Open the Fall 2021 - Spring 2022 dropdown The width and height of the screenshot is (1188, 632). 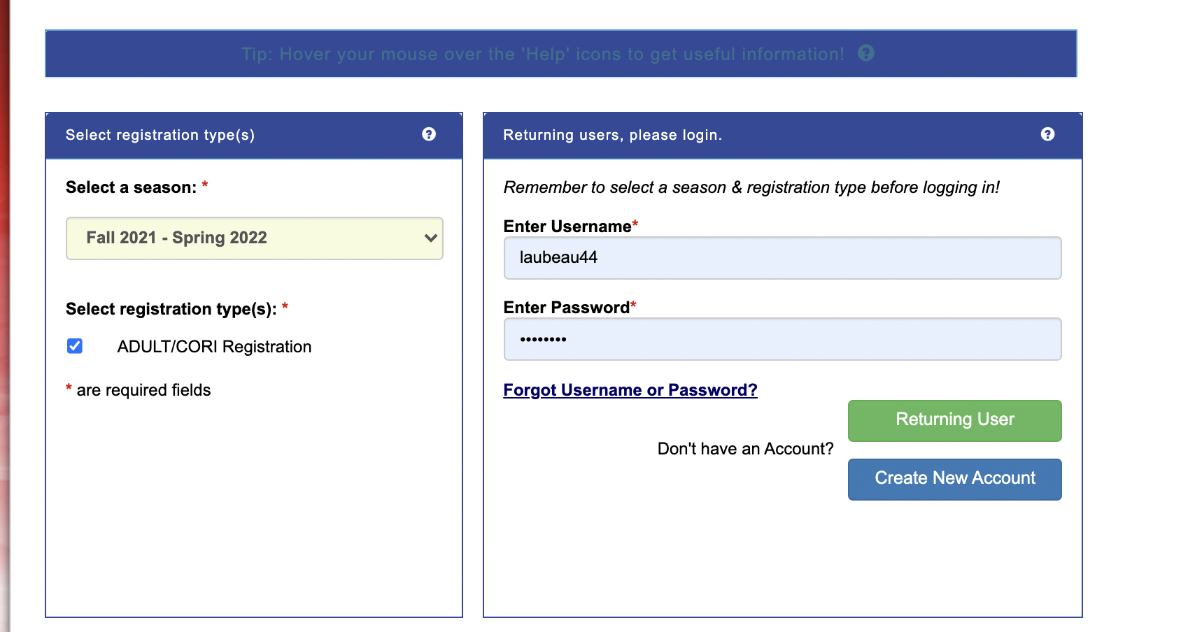[255, 238]
